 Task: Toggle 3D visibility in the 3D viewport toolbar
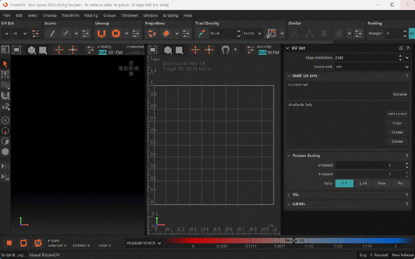coord(111,52)
